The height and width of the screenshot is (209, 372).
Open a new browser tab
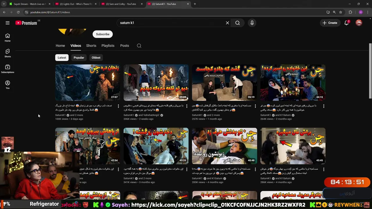(195, 4)
